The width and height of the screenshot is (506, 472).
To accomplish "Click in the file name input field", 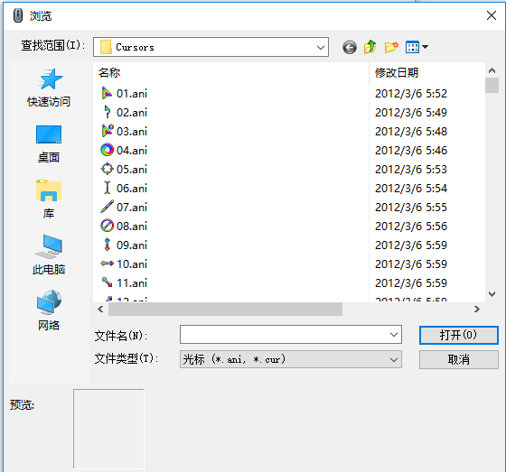I will pyautogui.click(x=284, y=335).
